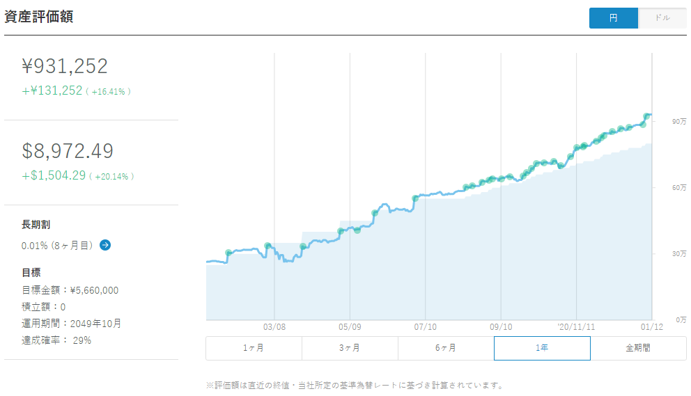Click the footnote about 評価額 calculation

[355, 386]
